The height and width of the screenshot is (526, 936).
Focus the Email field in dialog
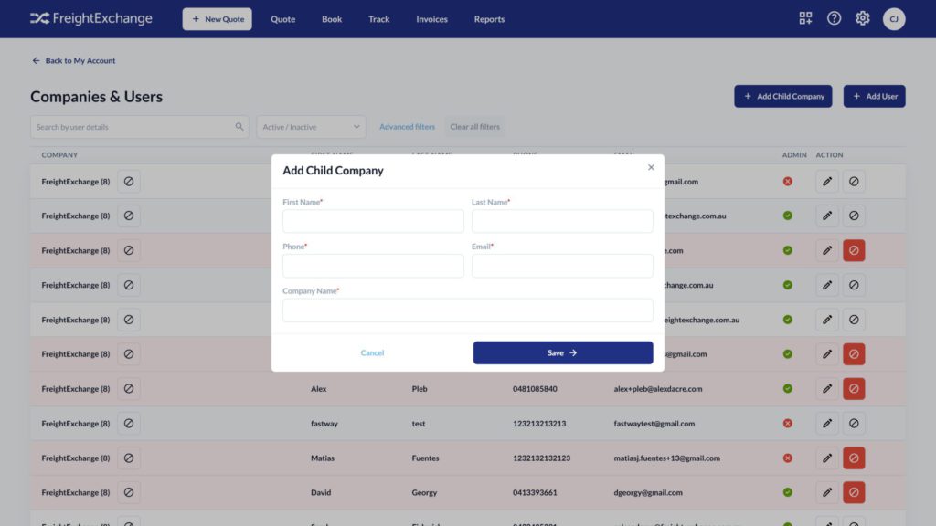562,266
